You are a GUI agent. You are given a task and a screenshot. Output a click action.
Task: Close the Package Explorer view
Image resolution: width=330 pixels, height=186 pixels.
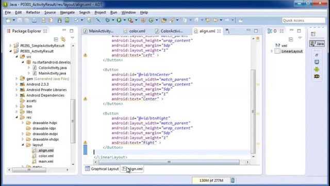pyautogui.click(x=45, y=31)
